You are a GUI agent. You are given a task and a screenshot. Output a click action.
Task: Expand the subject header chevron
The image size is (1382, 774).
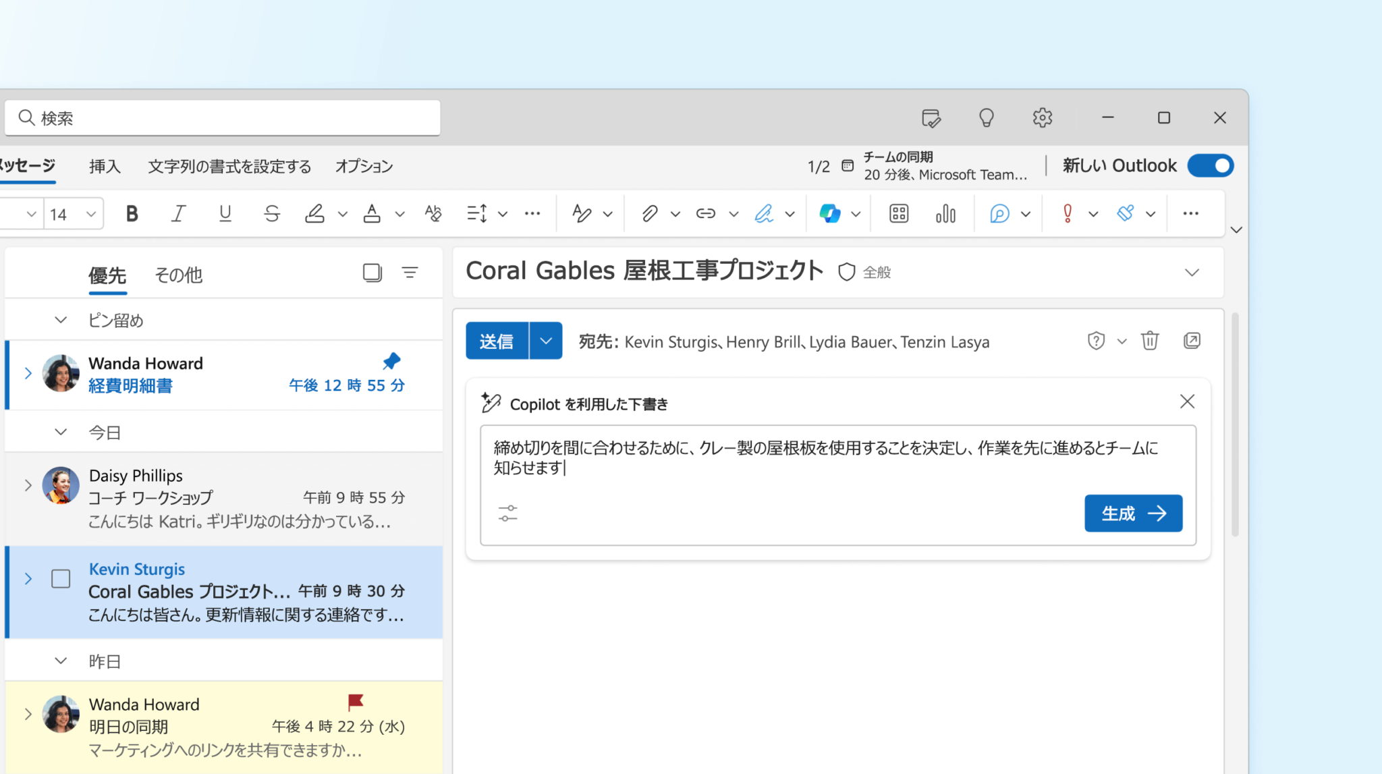click(1192, 273)
